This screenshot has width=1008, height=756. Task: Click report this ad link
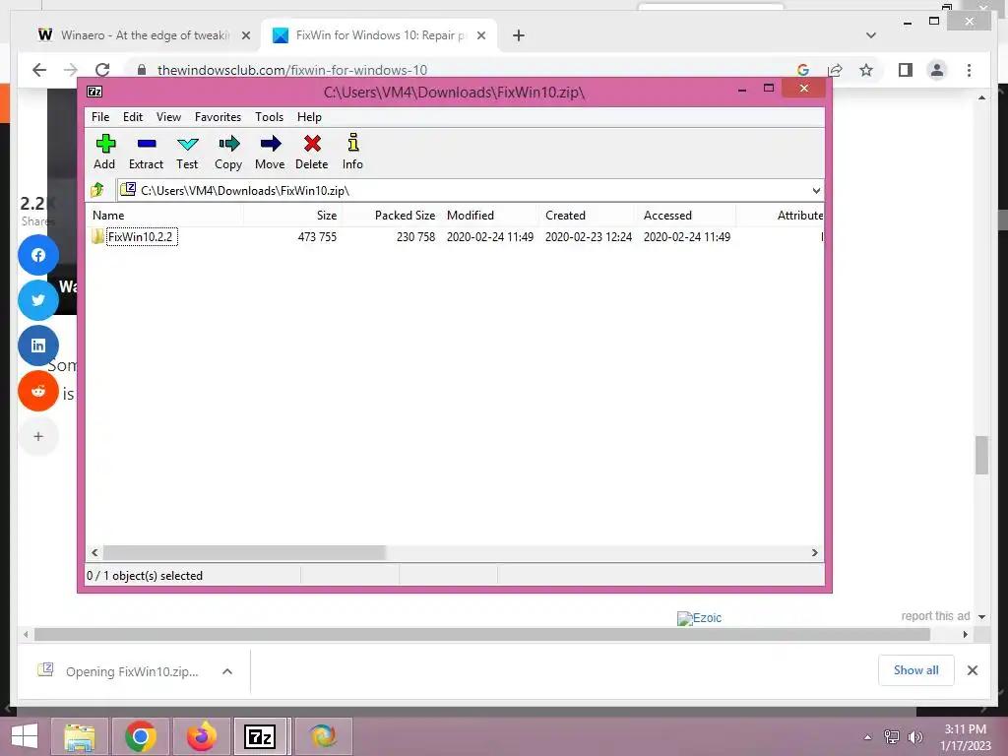(x=935, y=616)
